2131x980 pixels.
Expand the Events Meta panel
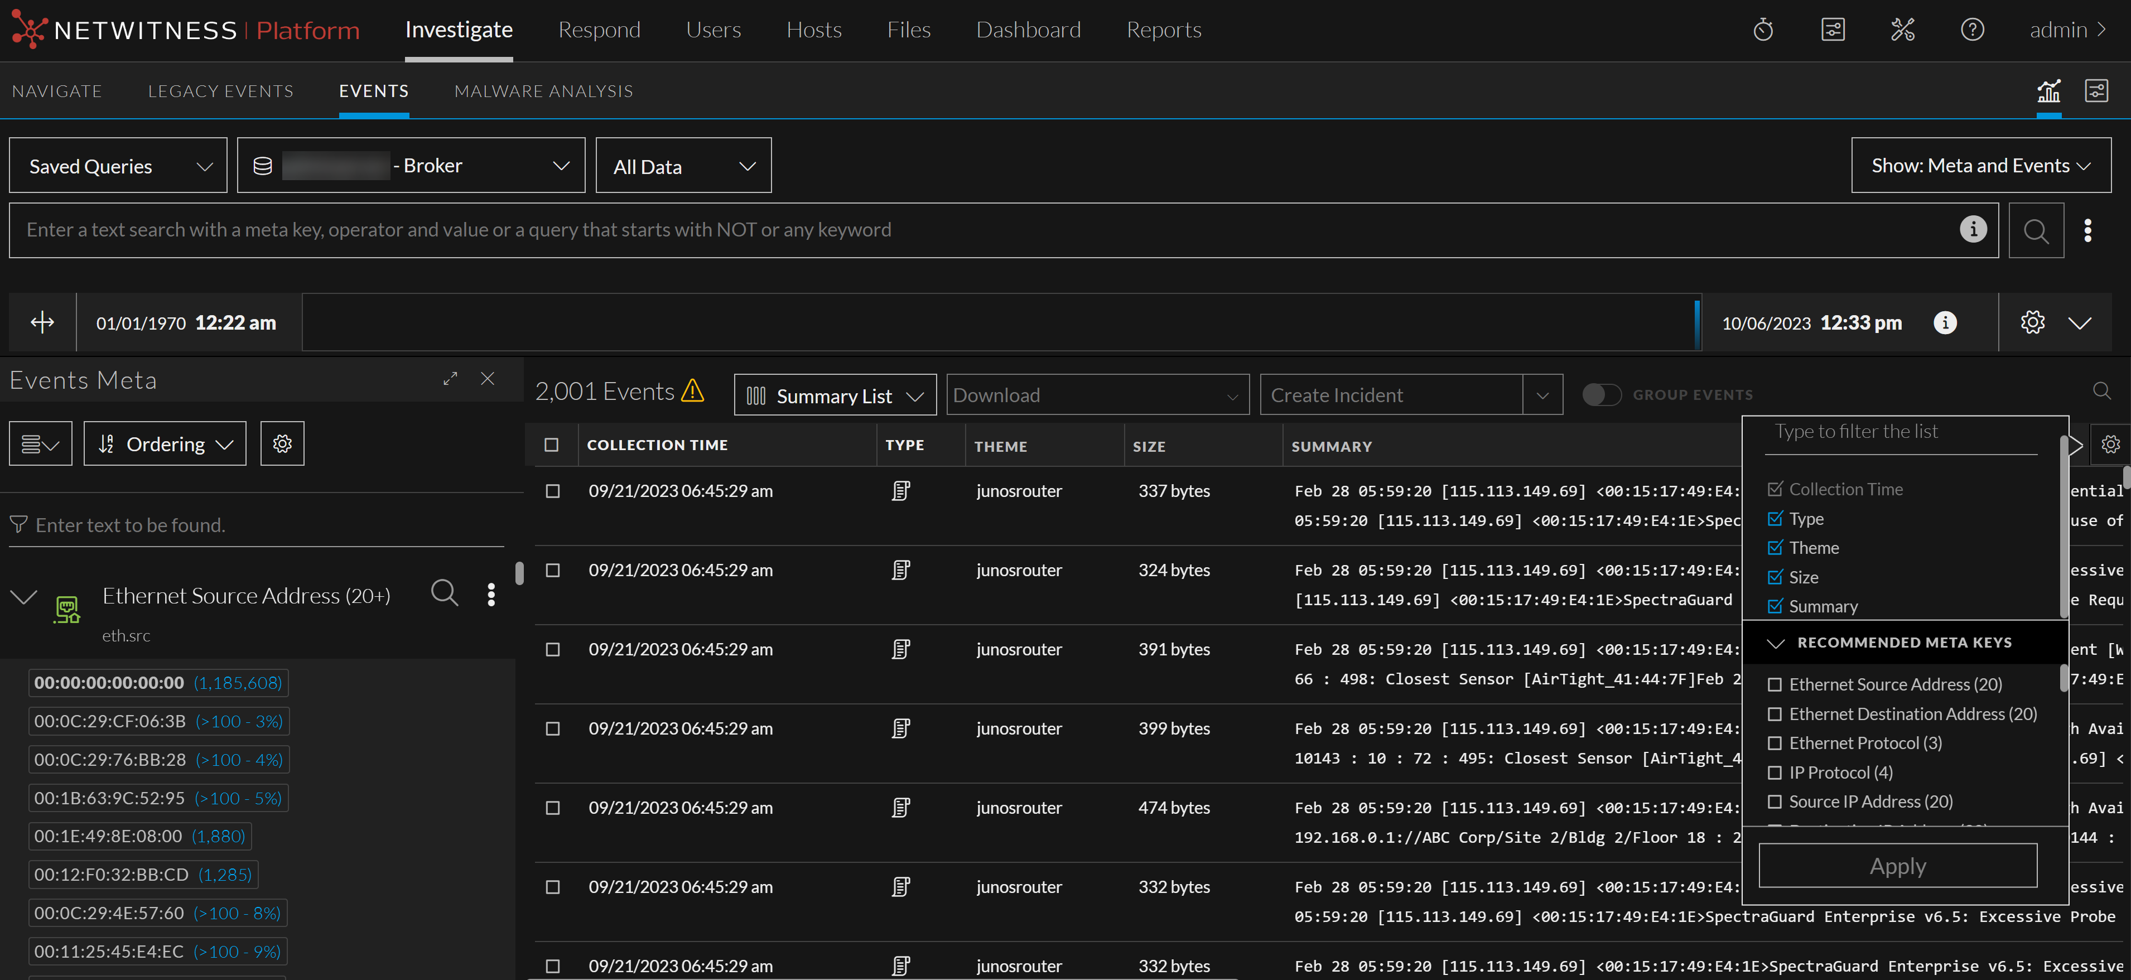450,379
